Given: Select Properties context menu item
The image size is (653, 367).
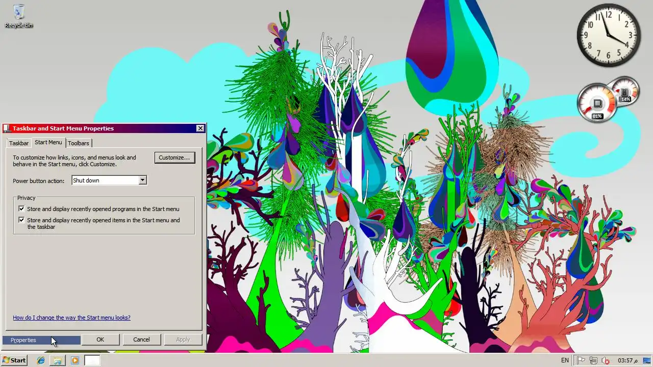Looking at the screenshot, I should tap(41, 340).
